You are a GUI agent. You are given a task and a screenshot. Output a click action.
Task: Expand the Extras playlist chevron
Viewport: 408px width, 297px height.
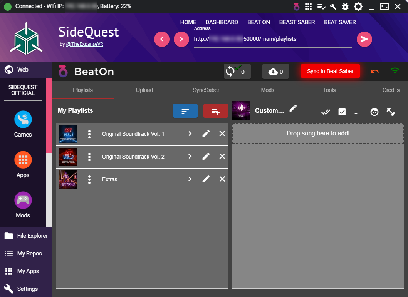(190, 179)
